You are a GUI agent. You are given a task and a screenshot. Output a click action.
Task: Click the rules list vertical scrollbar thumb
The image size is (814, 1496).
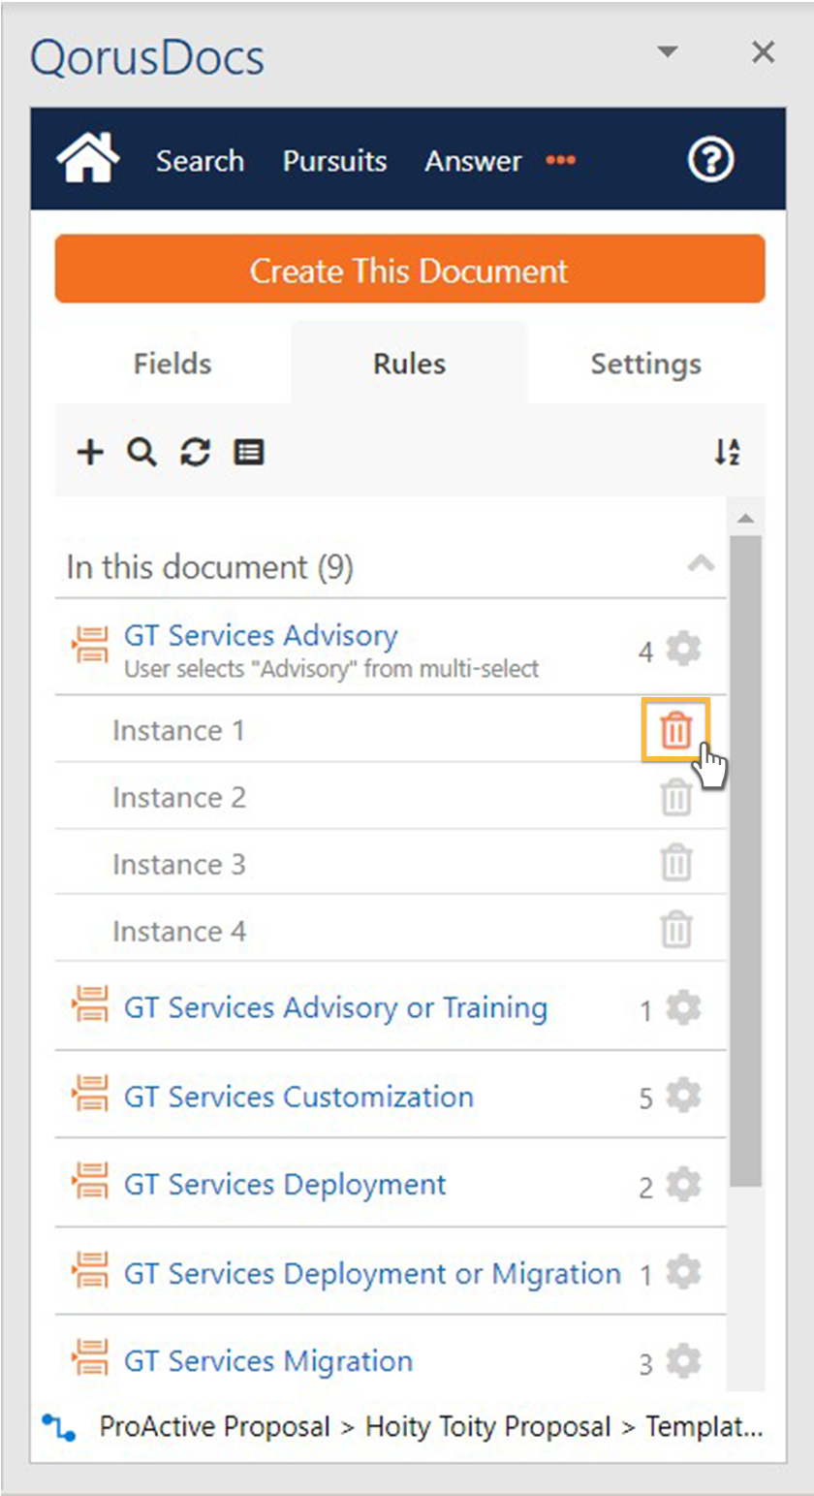click(745, 860)
